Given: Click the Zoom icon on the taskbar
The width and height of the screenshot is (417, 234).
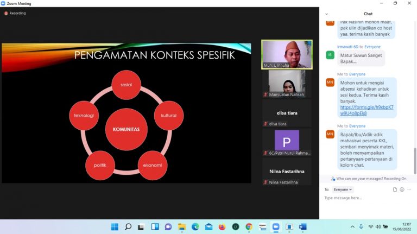Looking at the screenshot, I should click(276, 227).
